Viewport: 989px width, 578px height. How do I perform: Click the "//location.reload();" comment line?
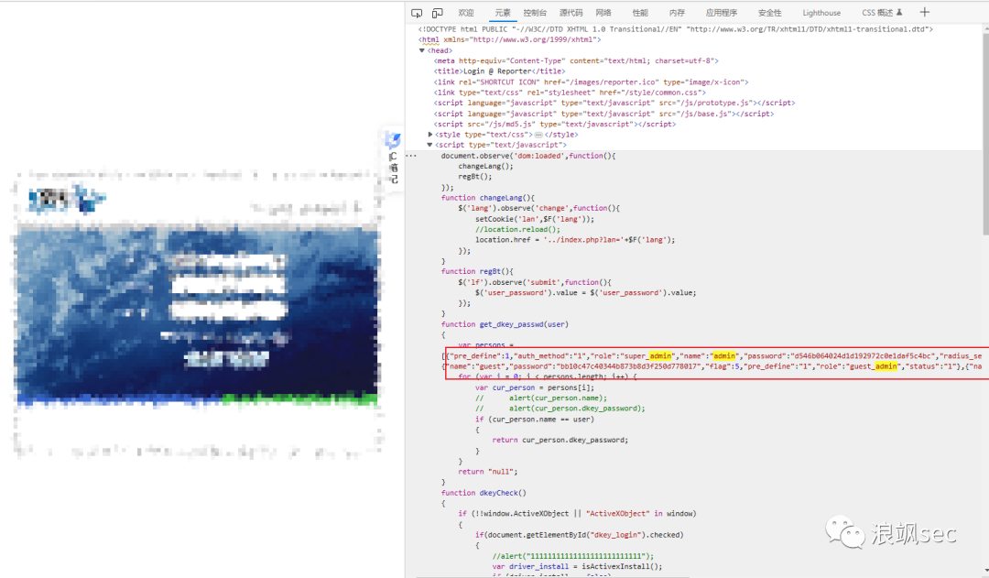(517, 229)
